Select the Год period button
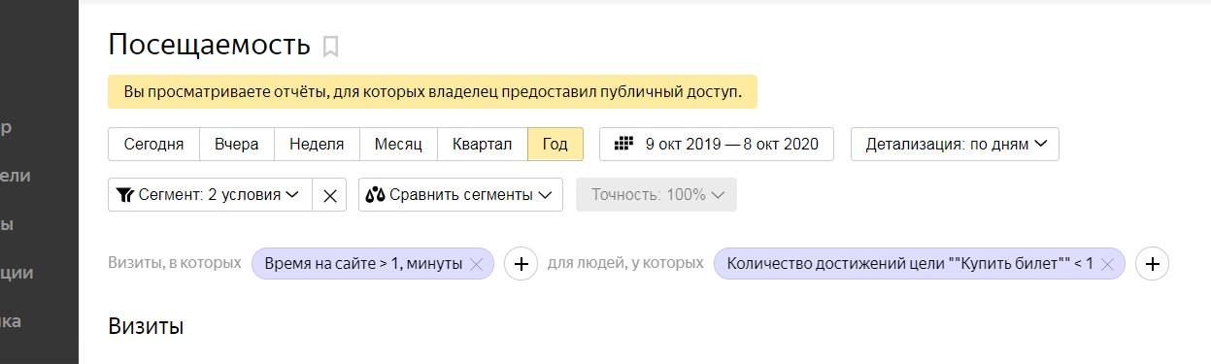The width and height of the screenshot is (1211, 364). pos(555,145)
